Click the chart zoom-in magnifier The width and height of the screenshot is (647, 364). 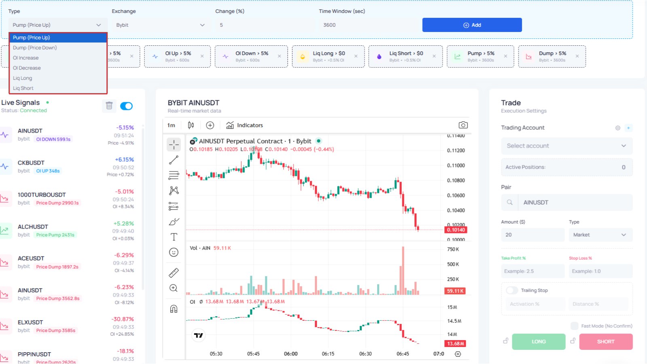[173, 288]
